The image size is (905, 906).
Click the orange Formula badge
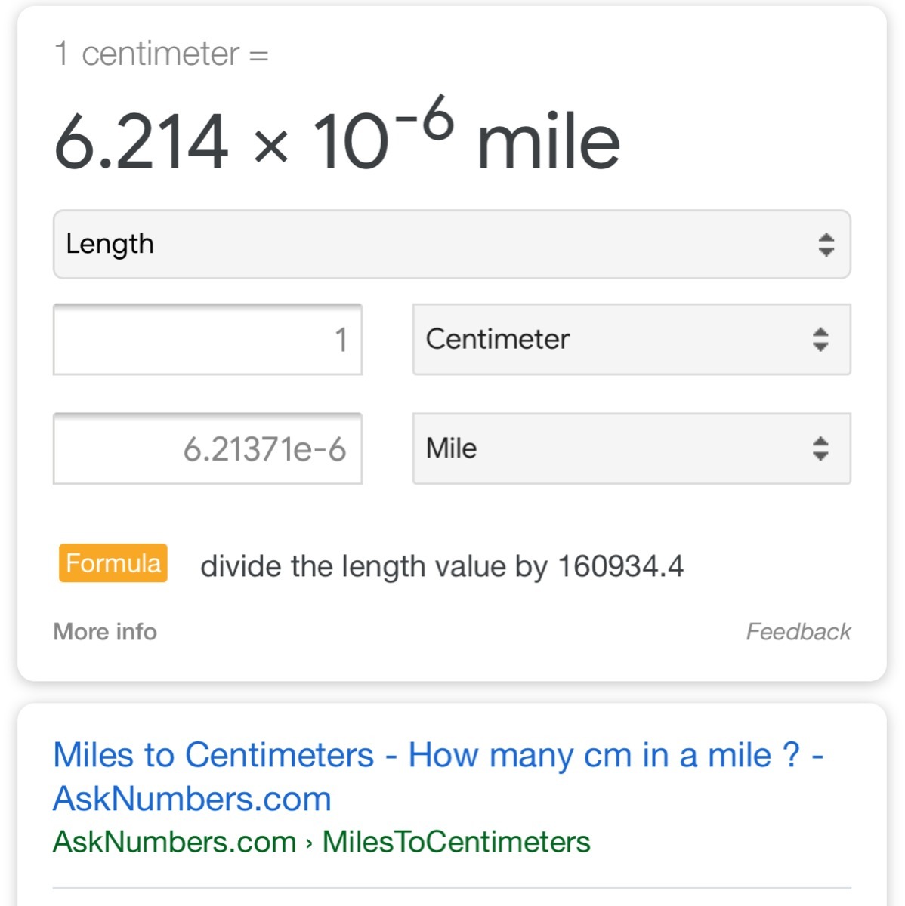point(113,563)
